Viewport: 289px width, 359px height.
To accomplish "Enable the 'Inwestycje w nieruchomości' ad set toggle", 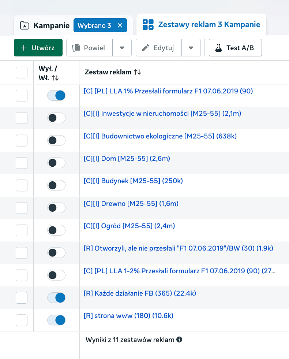I will 56,118.
